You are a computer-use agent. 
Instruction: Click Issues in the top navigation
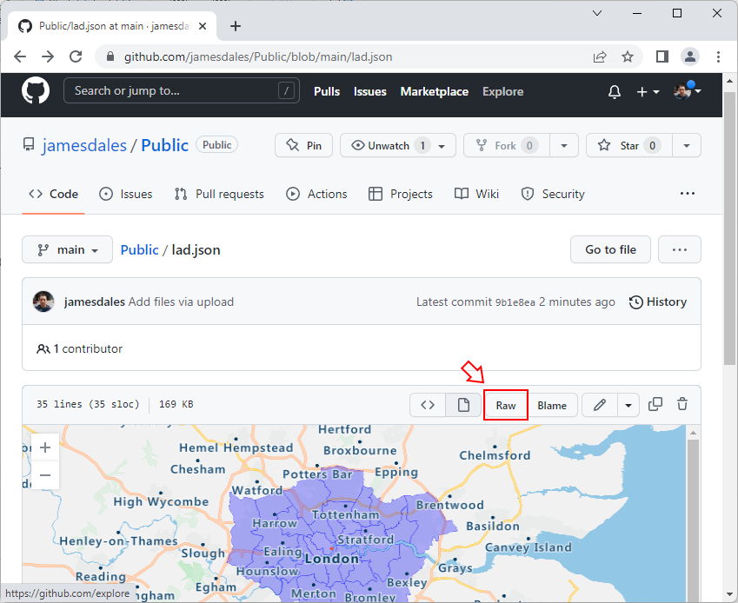click(x=370, y=91)
